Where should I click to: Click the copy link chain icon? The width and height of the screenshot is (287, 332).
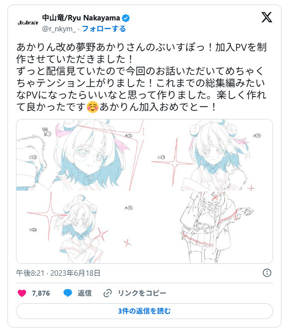(x=108, y=293)
